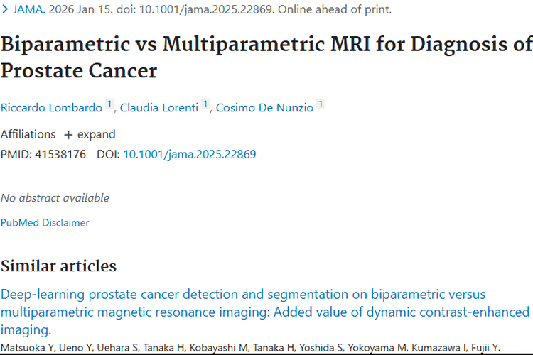Open affiliation superscript 1 after Claudia Lorenti
This screenshot has width=533, height=355.
pyautogui.click(x=205, y=105)
